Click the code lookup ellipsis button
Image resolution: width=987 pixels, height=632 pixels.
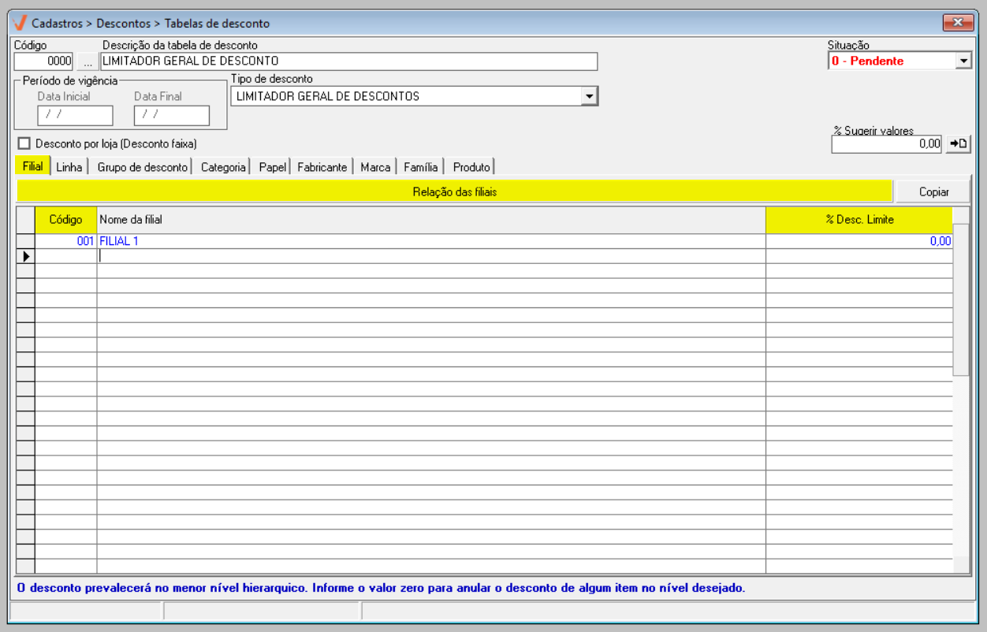pyautogui.click(x=88, y=61)
